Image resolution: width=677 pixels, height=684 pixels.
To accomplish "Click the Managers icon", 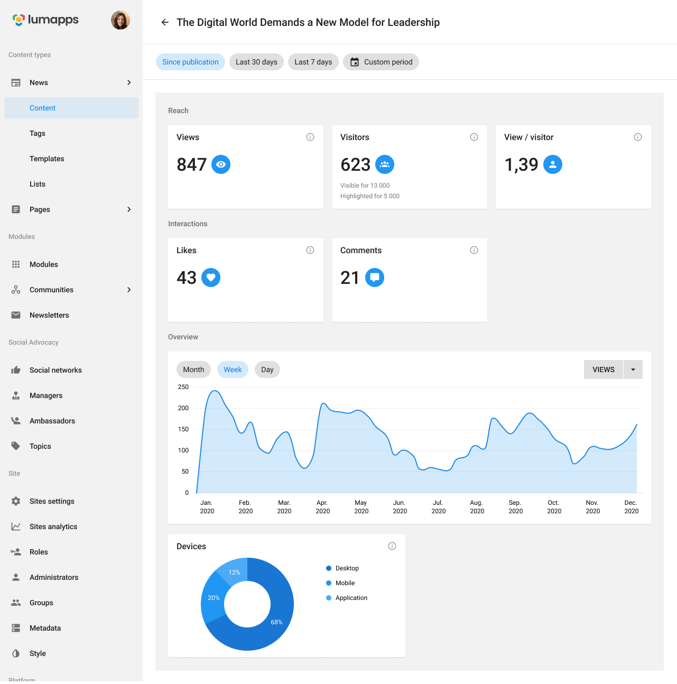I will (x=16, y=395).
